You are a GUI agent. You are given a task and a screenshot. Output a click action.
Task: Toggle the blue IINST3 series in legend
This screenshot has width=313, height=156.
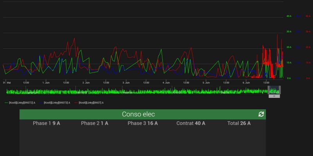click(x=55, y=103)
